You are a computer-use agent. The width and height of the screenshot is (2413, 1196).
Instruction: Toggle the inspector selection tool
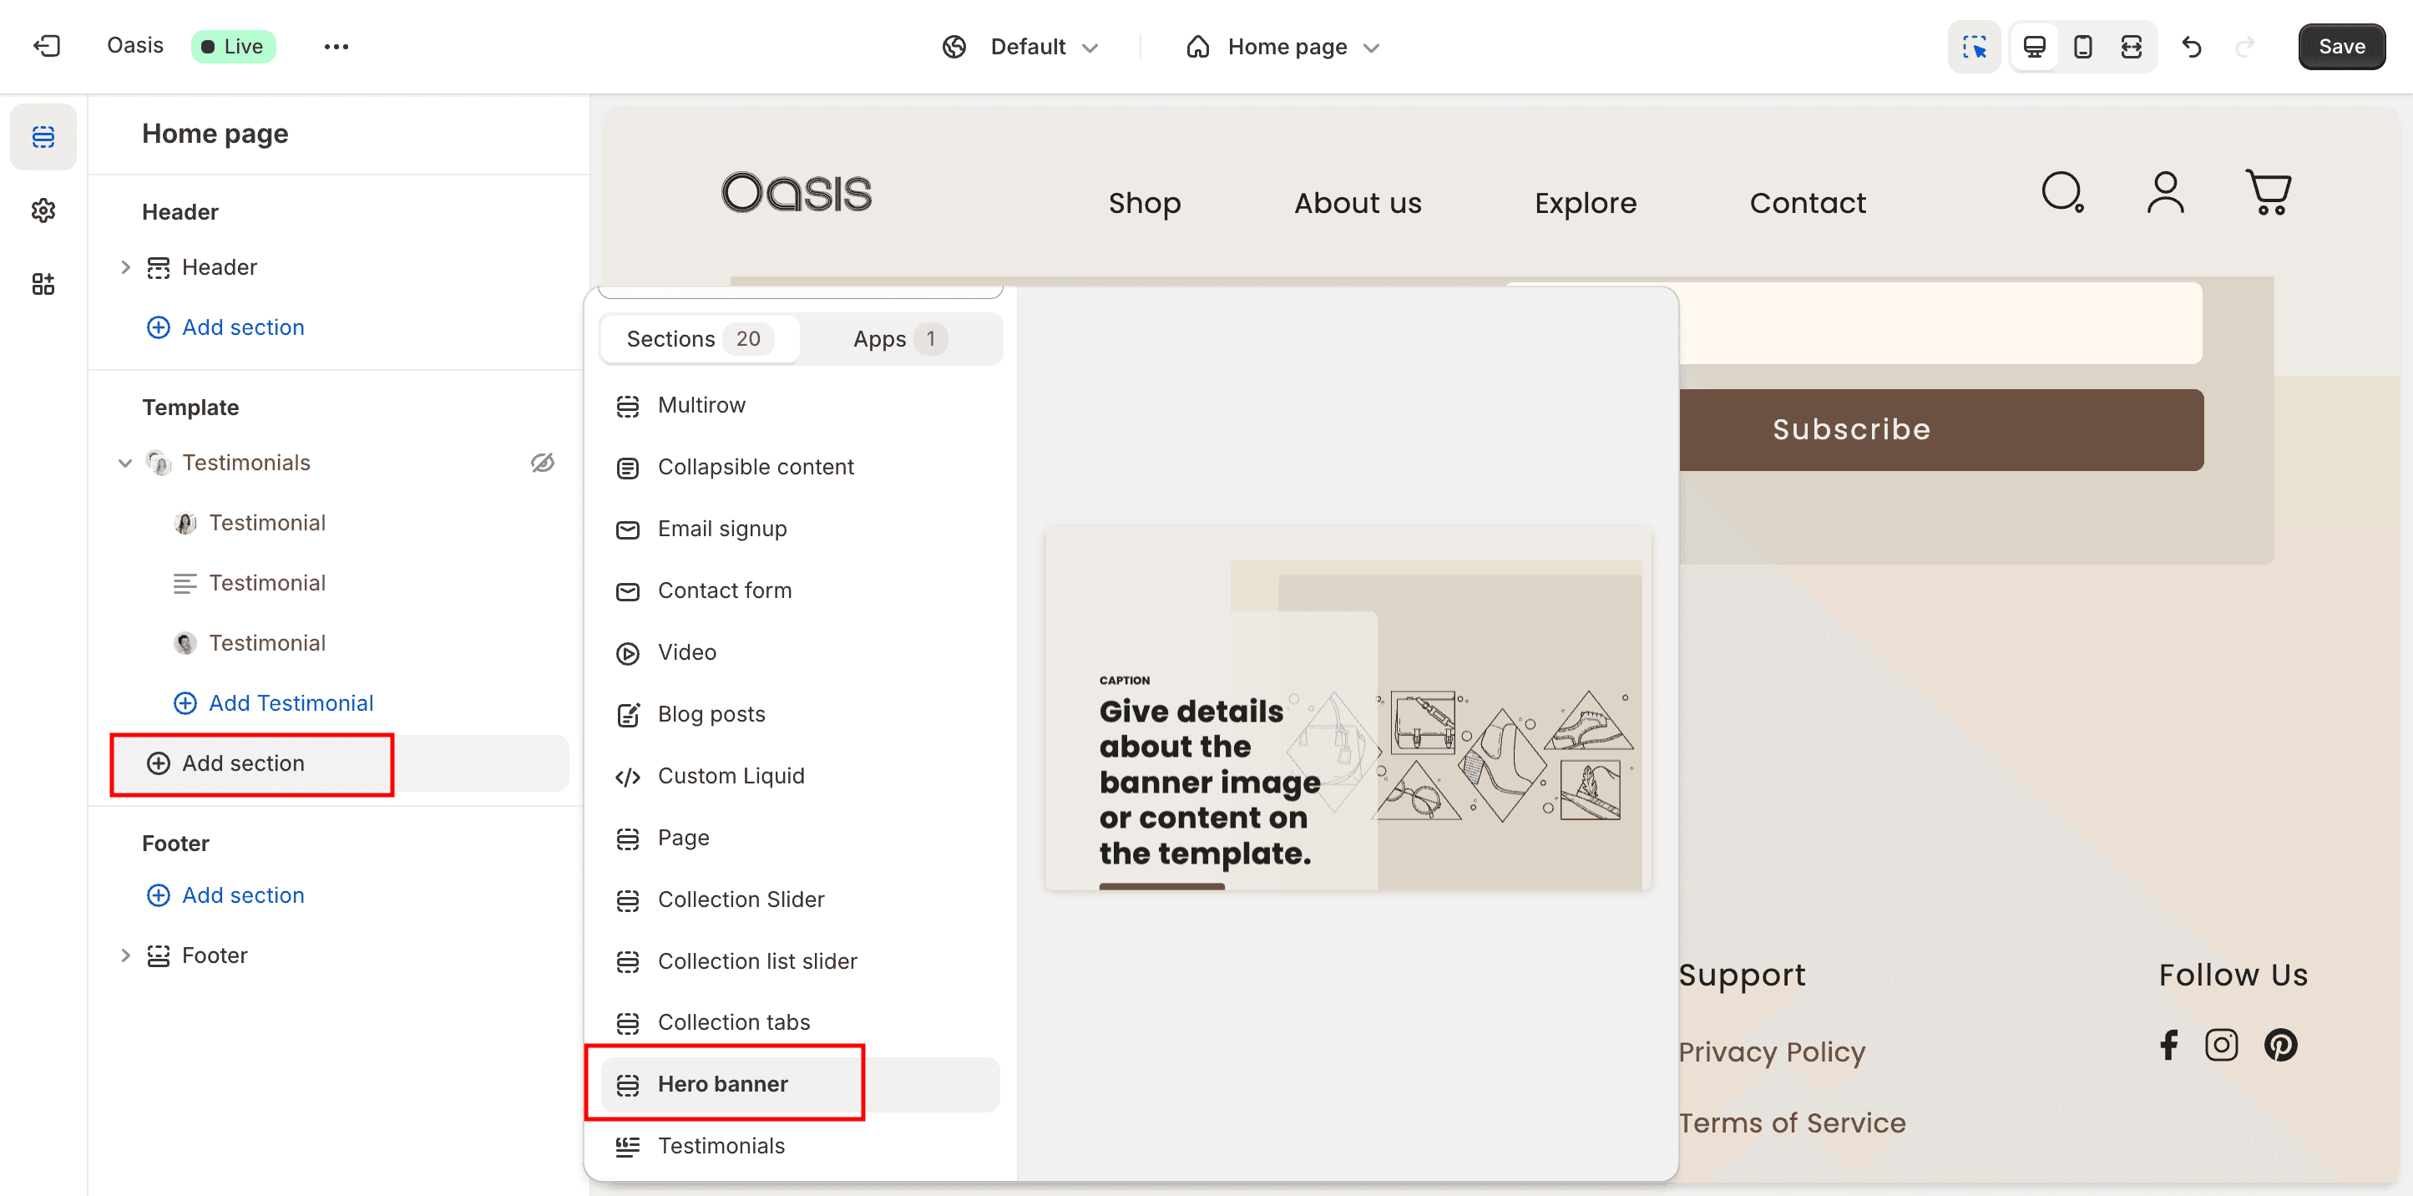point(1974,46)
